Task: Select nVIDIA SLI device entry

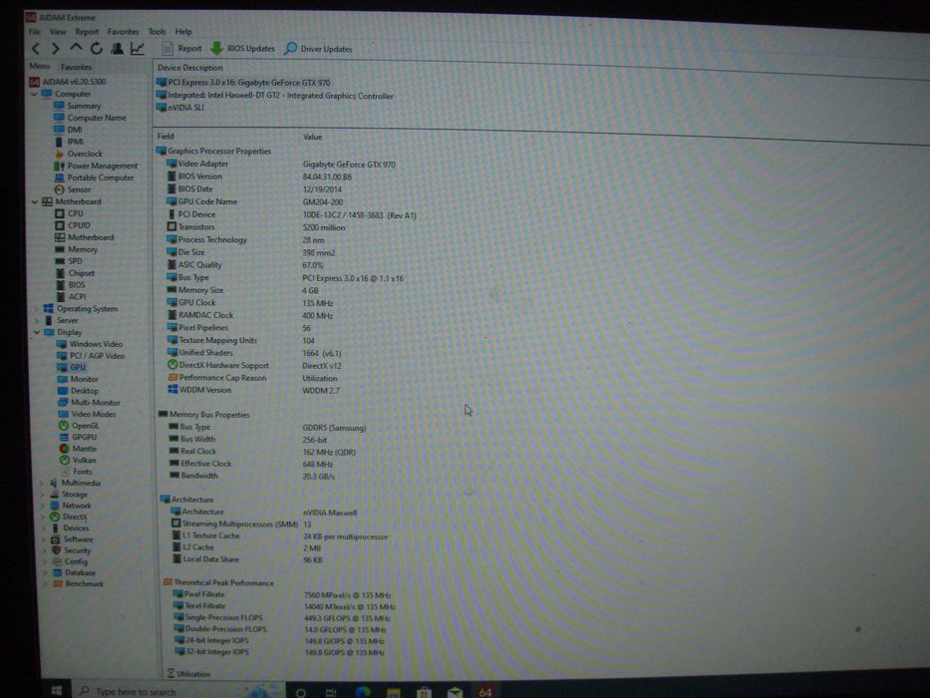Action: pos(180,108)
